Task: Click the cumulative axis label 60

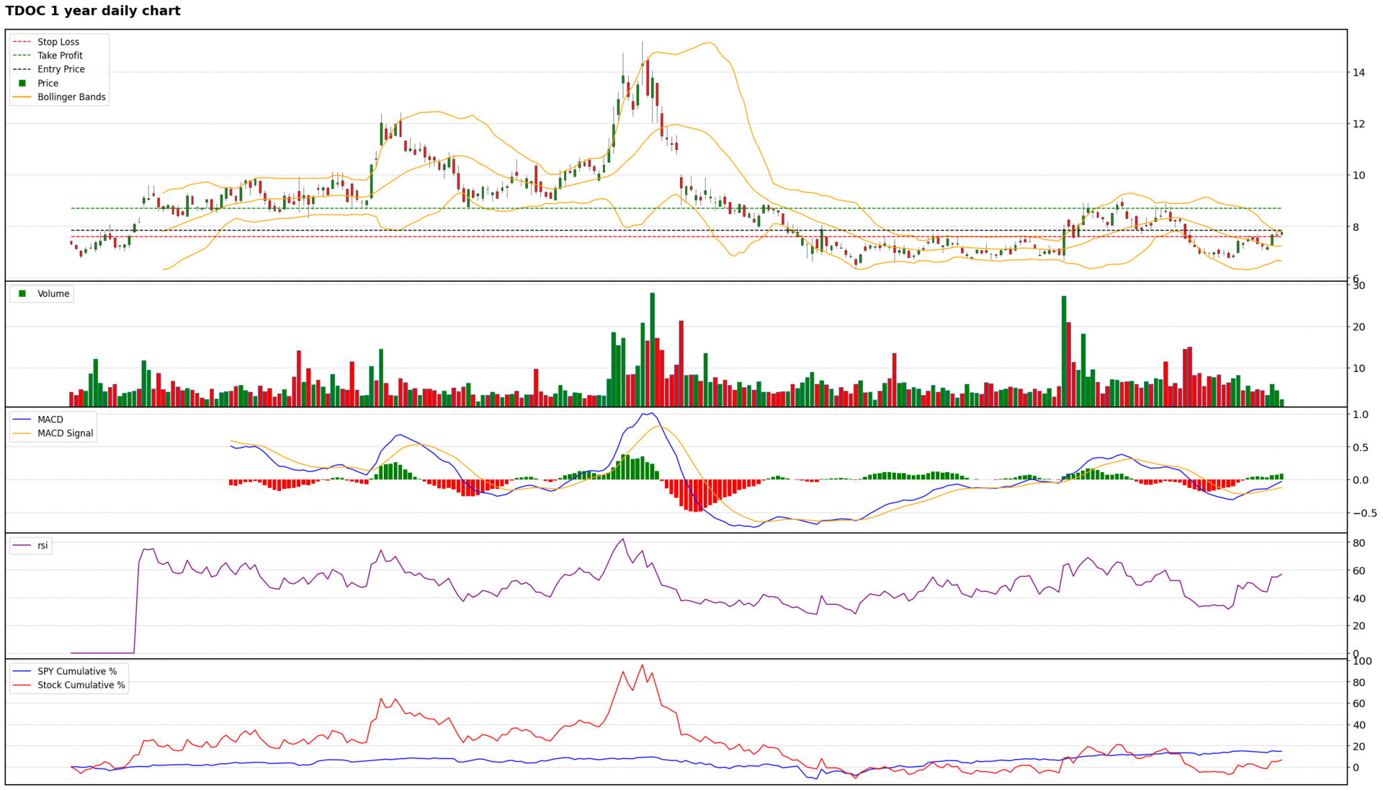Action: click(x=1359, y=704)
